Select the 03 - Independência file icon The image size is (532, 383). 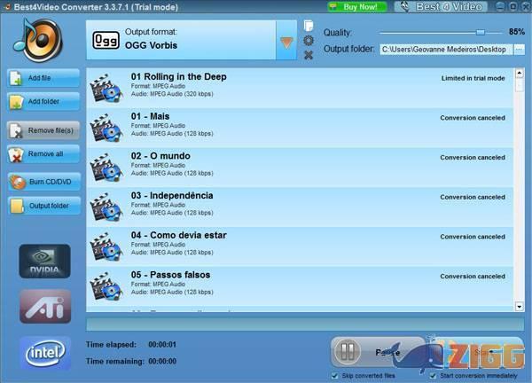pos(106,207)
